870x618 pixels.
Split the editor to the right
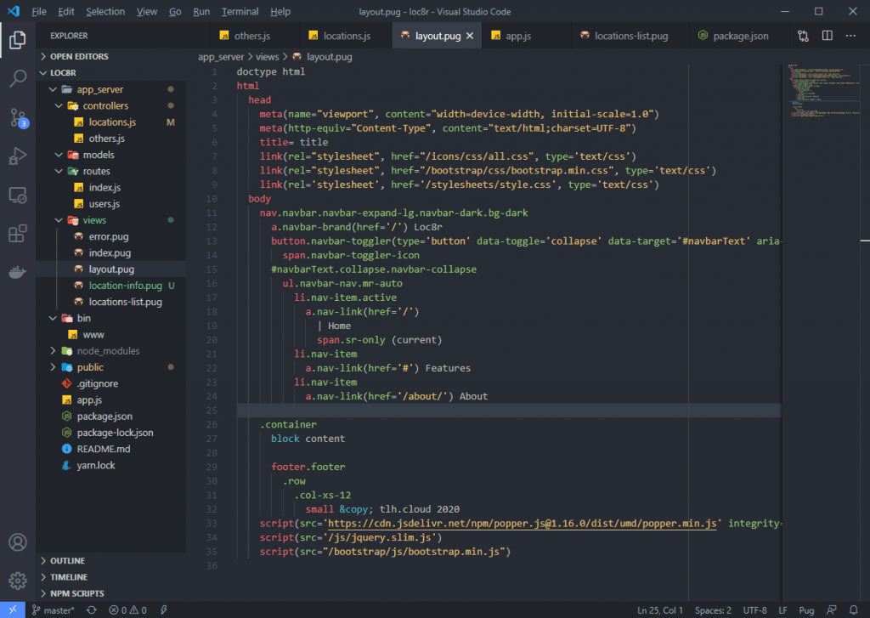[x=827, y=36]
